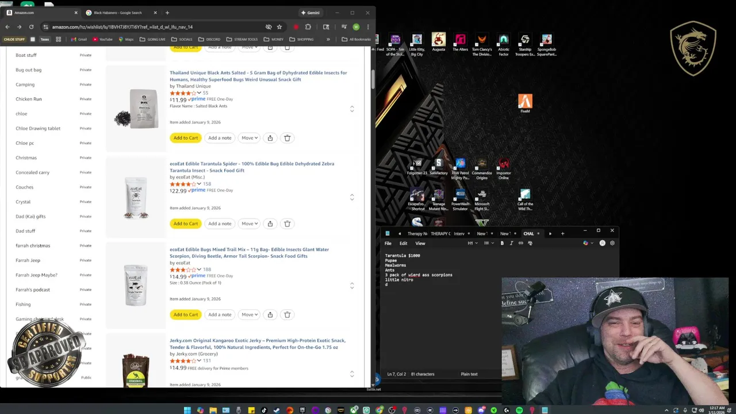Viewport: 736px width, 414px height.
Task: Open the FiveM desktop shortcut
Action: [x=525, y=103]
